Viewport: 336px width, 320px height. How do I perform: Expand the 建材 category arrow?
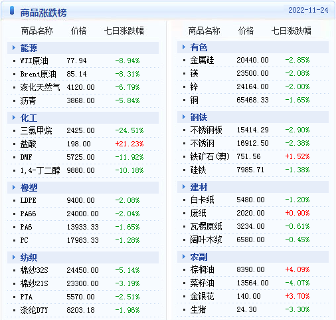[184, 187]
